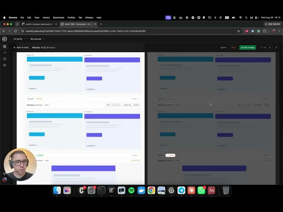Open the Chrome File menu
The width and height of the screenshot is (283, 212).
pos(22,18)
